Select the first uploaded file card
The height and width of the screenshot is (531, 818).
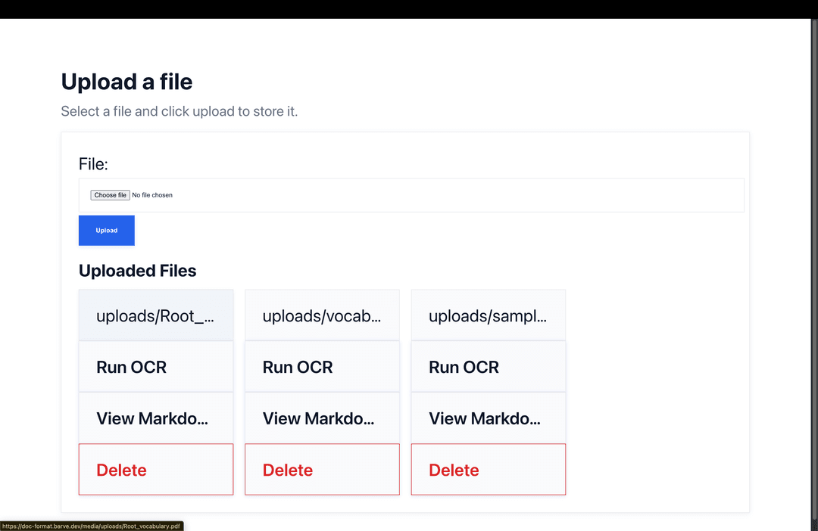[x=155, y=315]
